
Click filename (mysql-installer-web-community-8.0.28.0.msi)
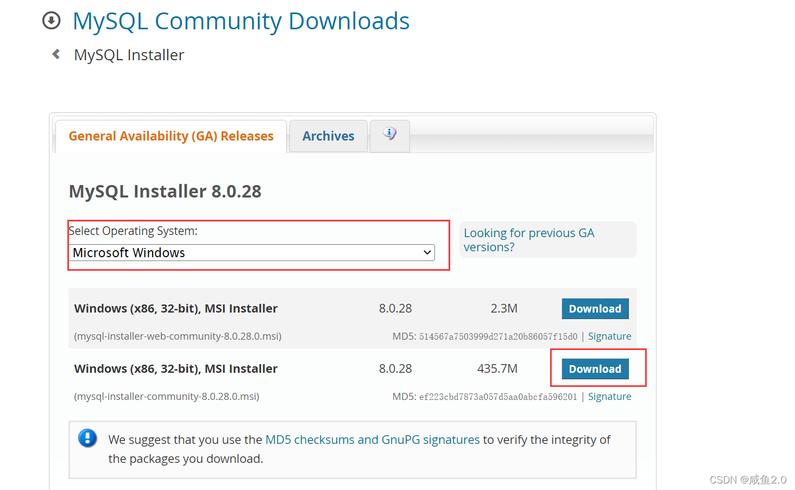click(178, 336)
